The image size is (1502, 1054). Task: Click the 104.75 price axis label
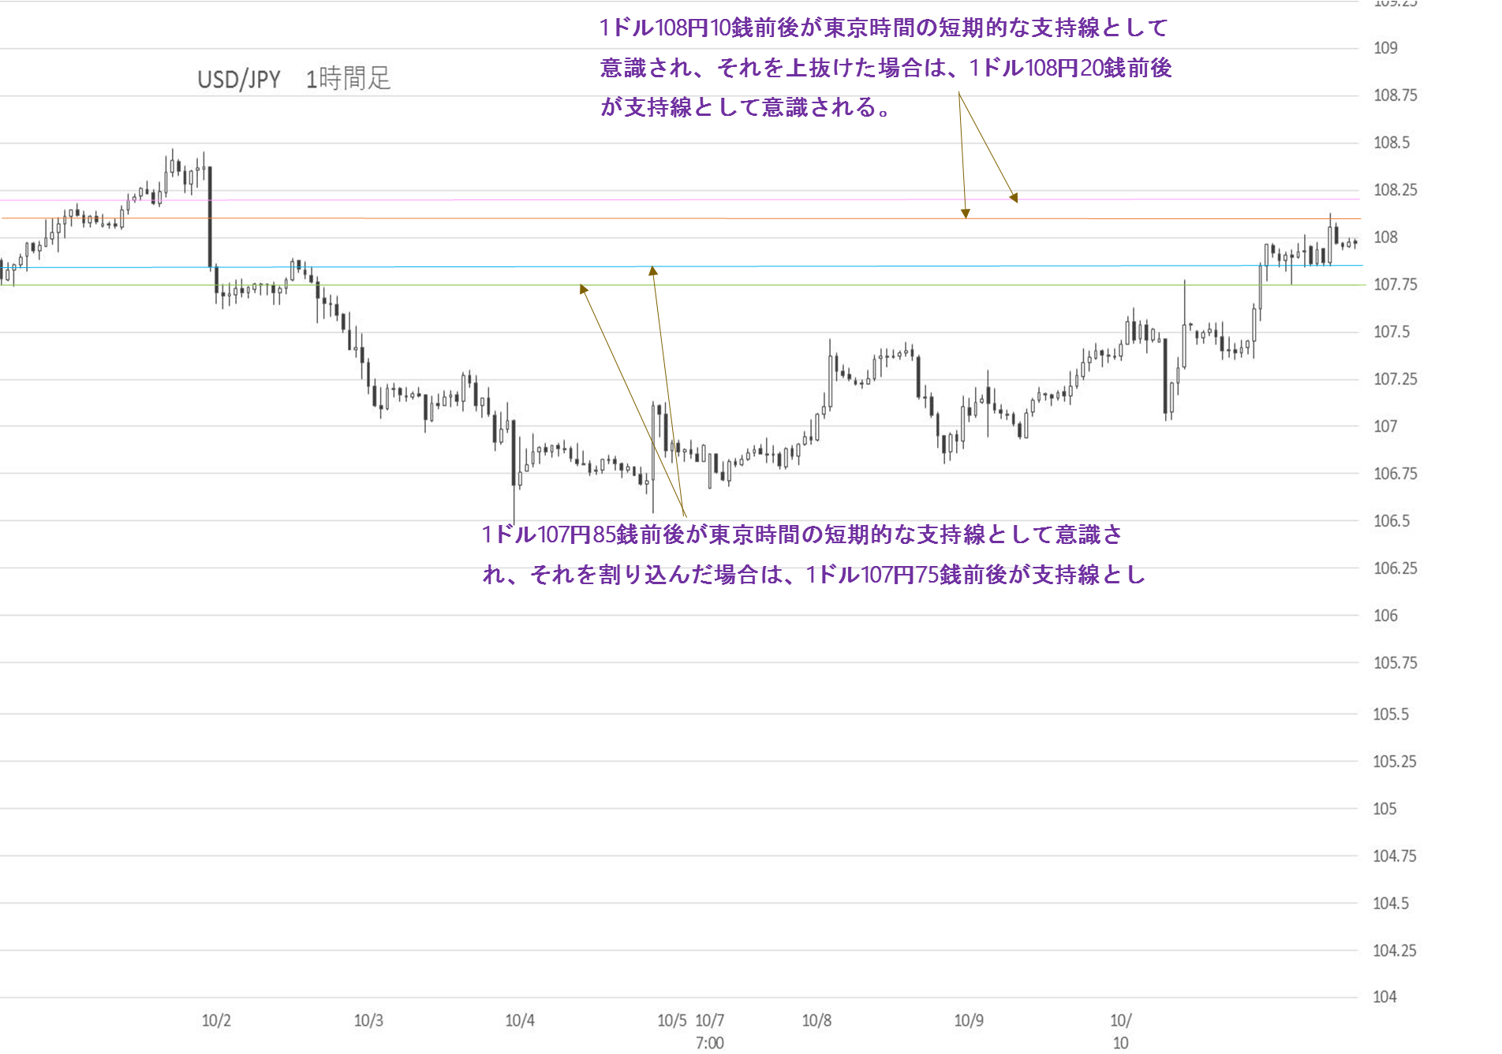click(x=1395, y=856)
